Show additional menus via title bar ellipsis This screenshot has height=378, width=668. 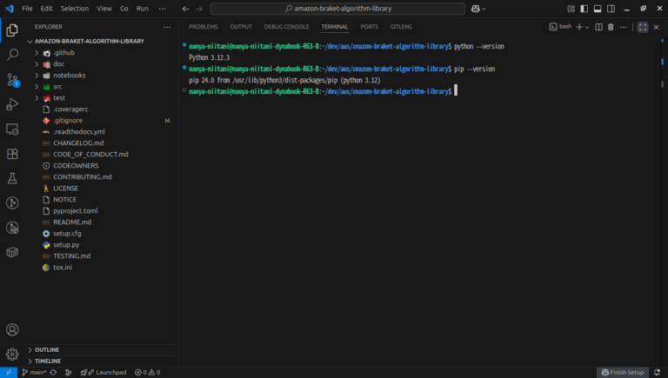[163, 9]
